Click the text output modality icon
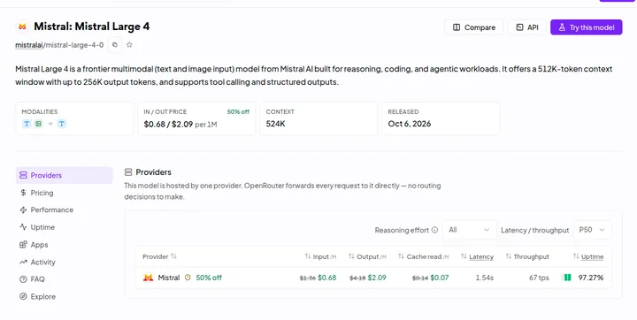 (62, 124)
